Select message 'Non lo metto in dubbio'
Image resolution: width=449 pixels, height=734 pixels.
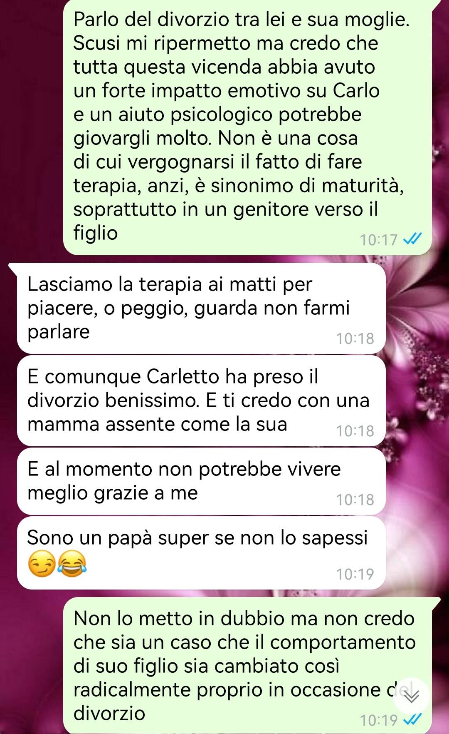click(247, 665)
